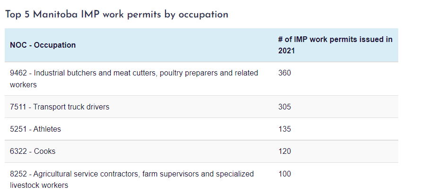This screenshot has height=193, width=429.
Task: Click the value 135 for Athletes
Action: tap(285, 129)
